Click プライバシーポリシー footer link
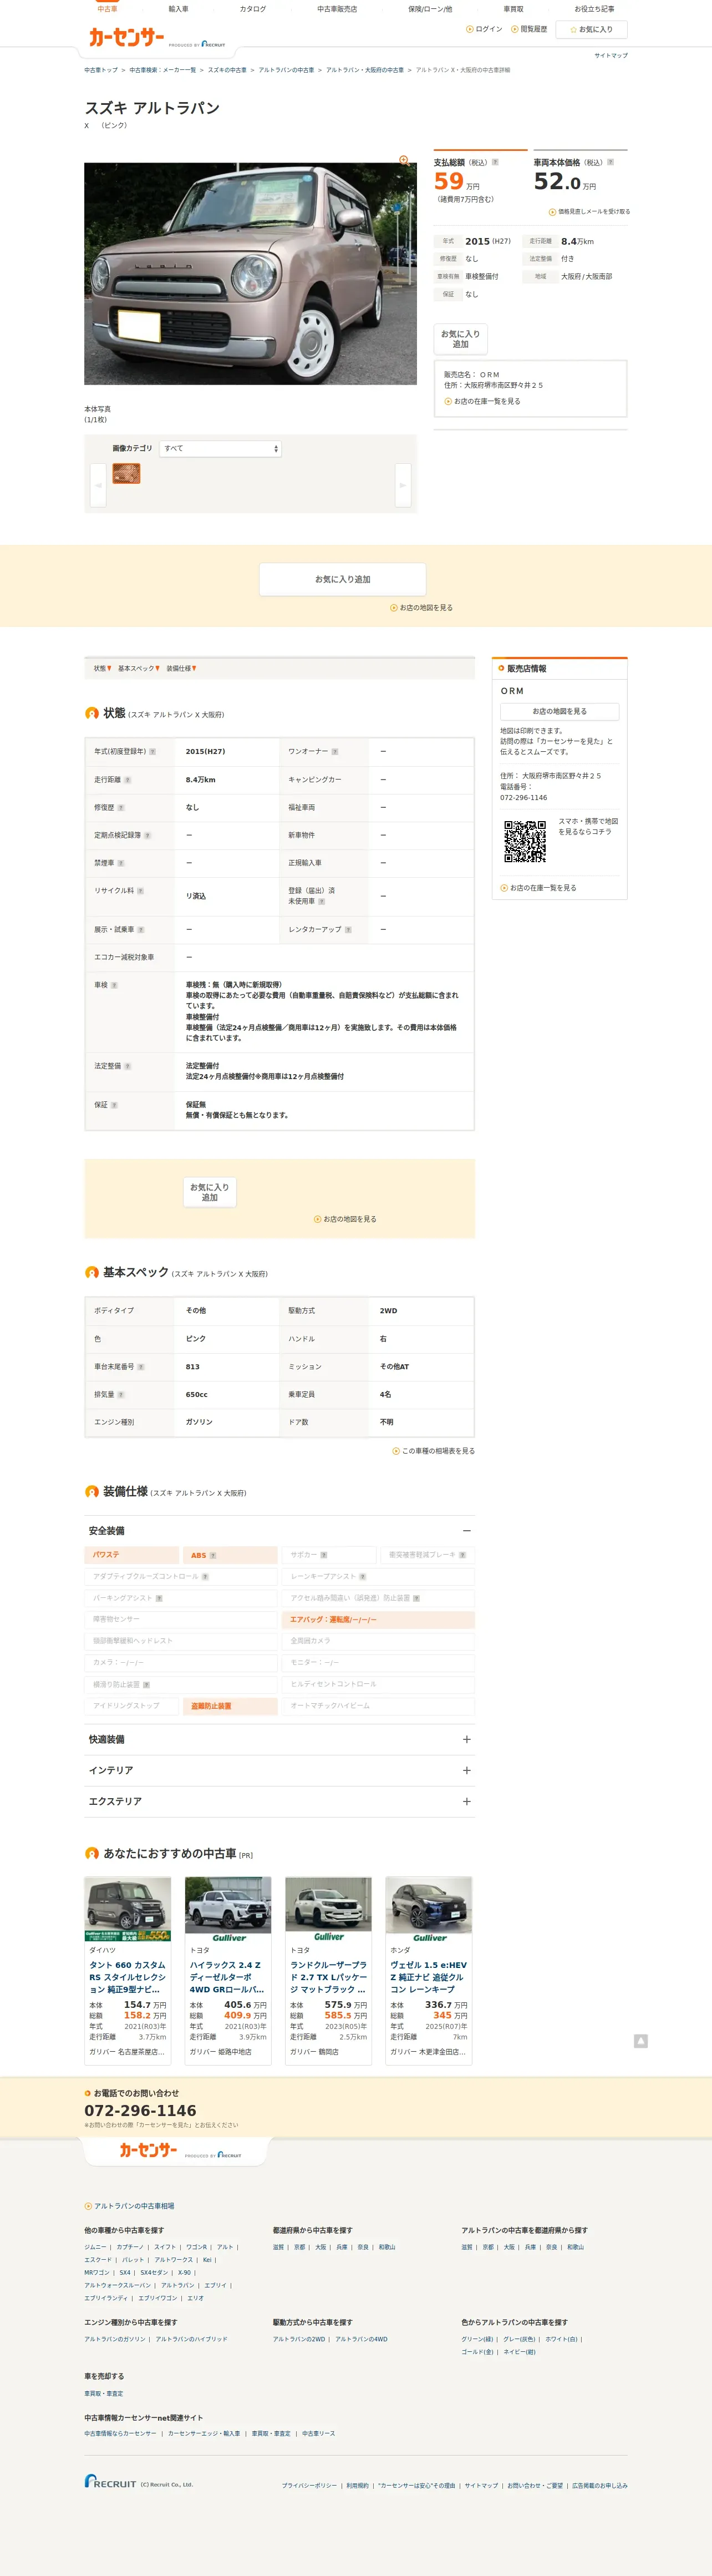Viewport: 712px width, 2576px height. click(309, 2485)
